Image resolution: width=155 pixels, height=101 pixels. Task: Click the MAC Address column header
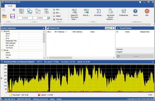click(78, 32)
